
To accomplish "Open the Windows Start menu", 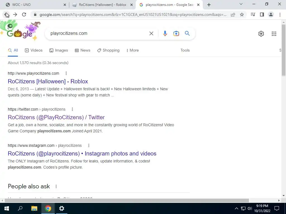I will pos(7,208).
